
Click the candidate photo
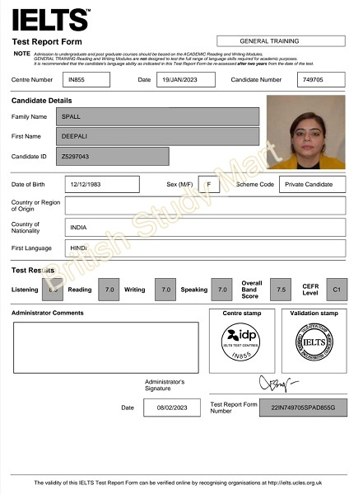305,132
